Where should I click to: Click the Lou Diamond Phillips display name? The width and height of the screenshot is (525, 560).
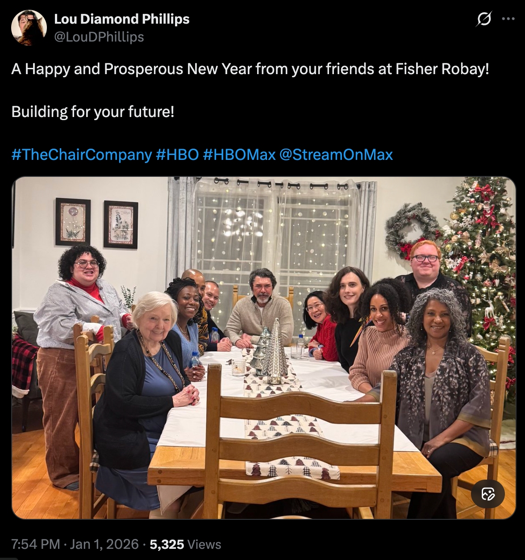click(x=122, y=19)
